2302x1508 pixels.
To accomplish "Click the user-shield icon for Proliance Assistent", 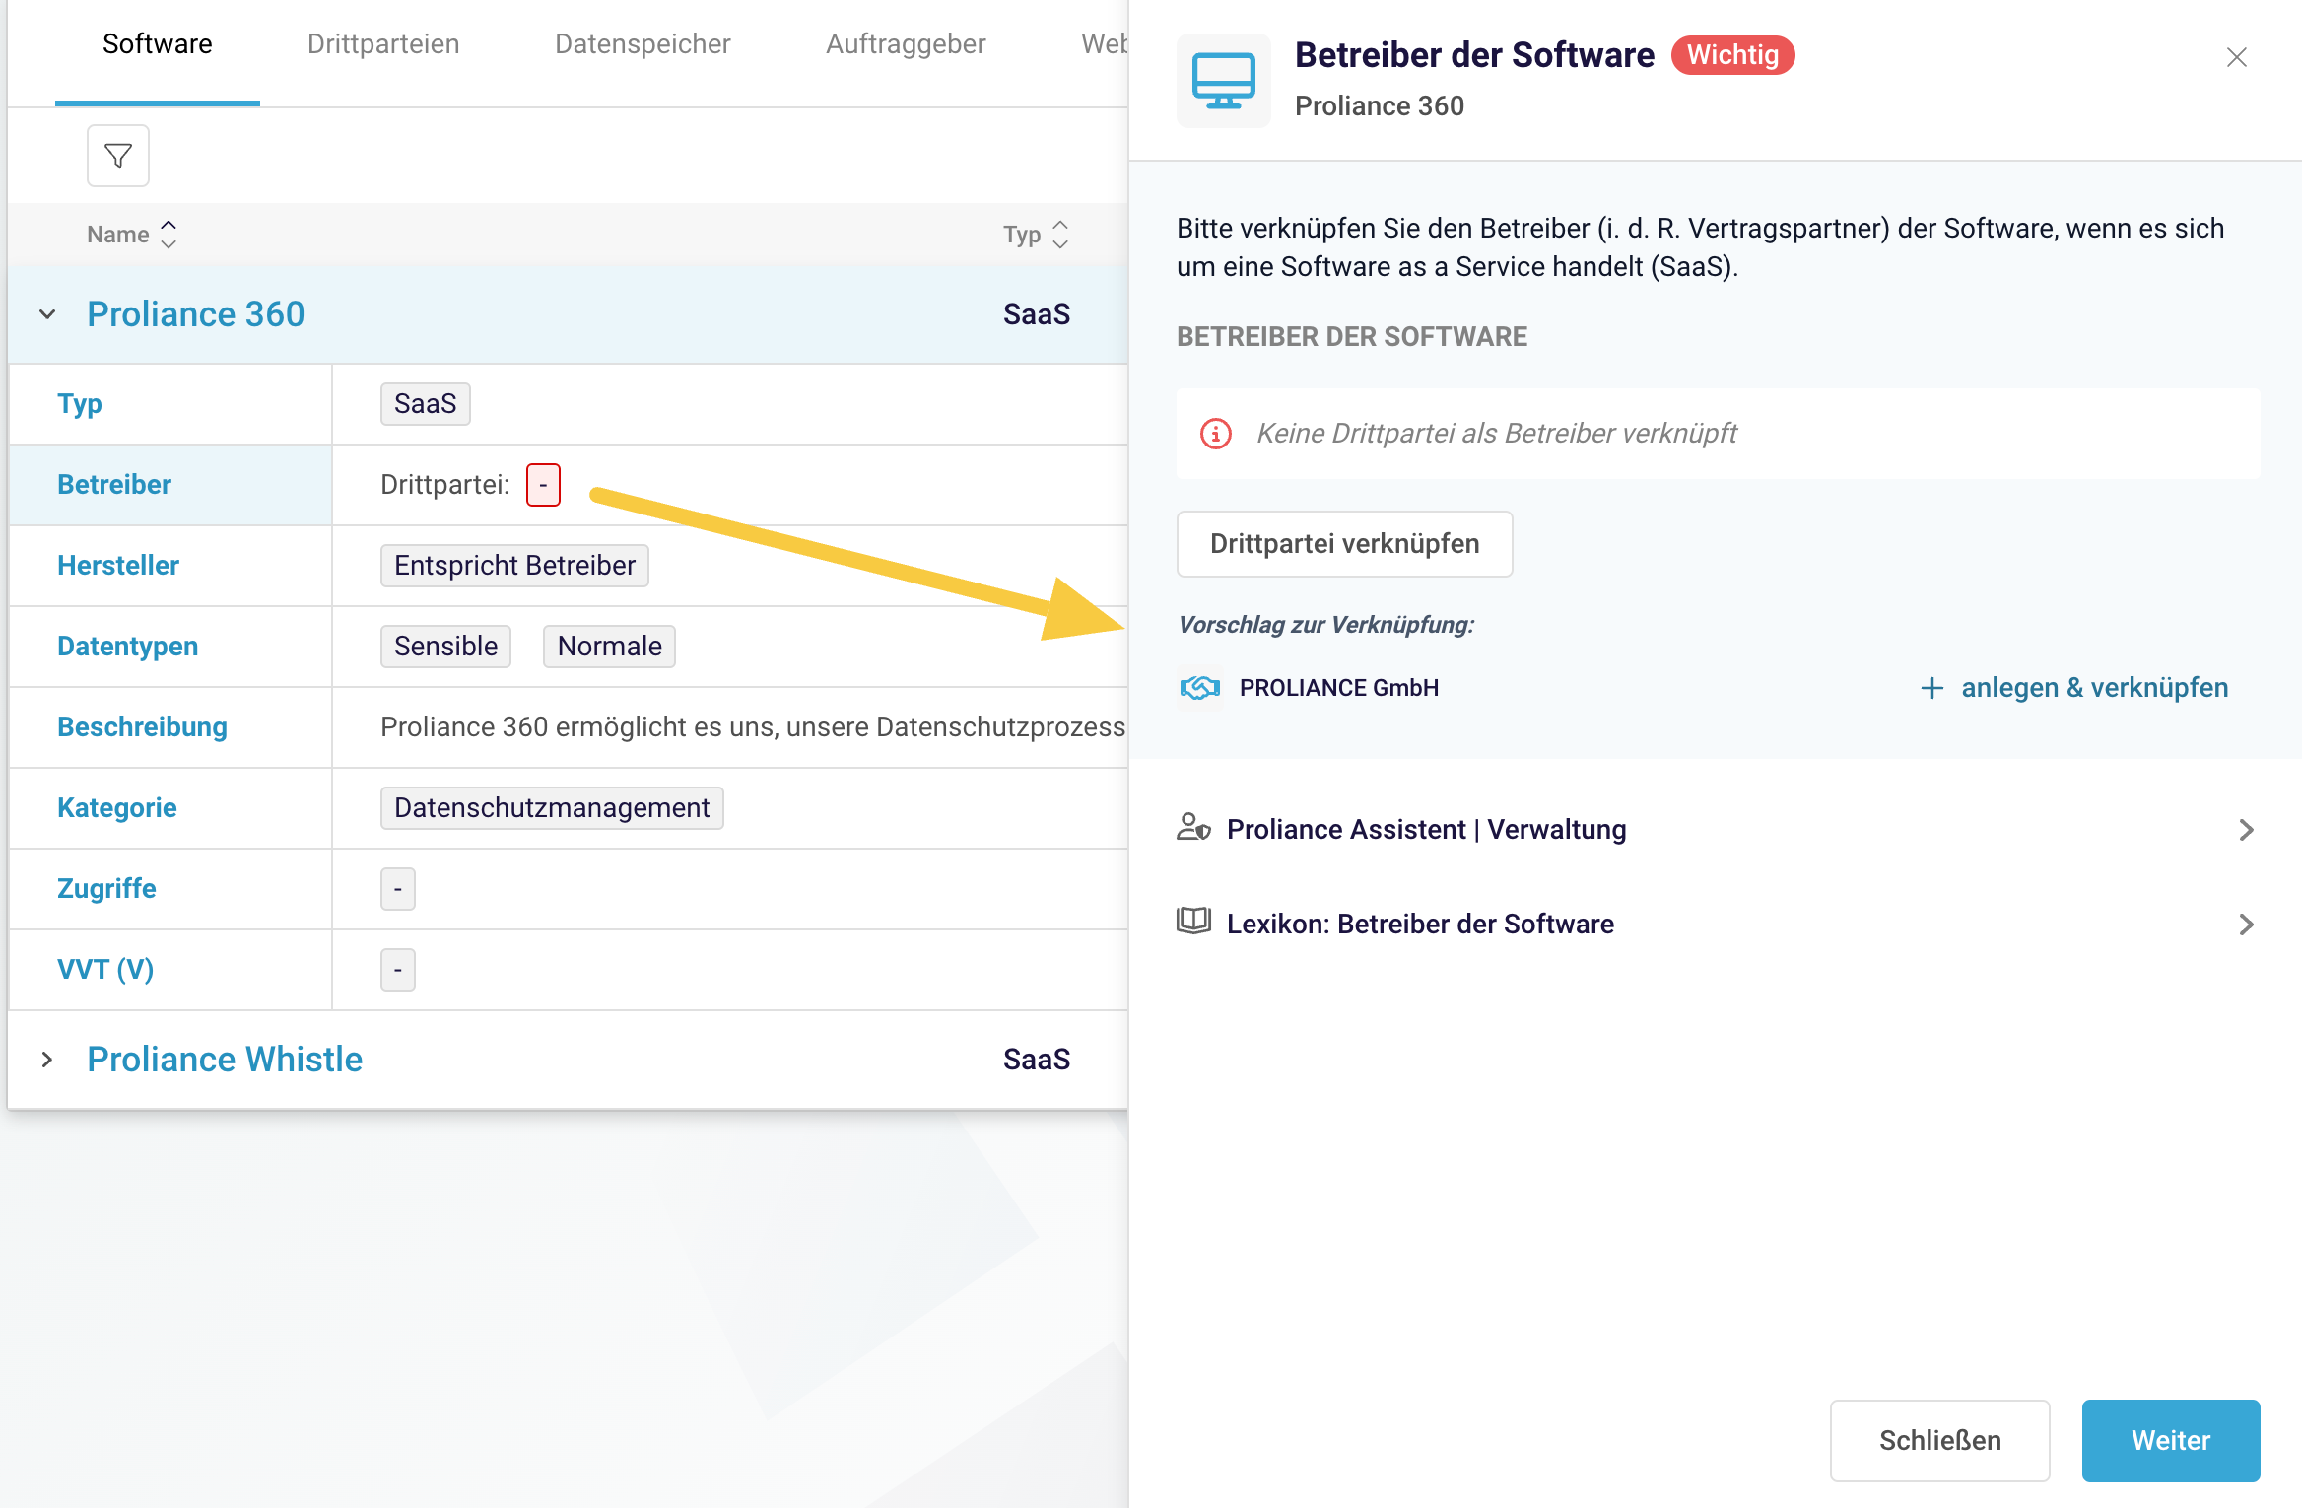I will 1193,828.
